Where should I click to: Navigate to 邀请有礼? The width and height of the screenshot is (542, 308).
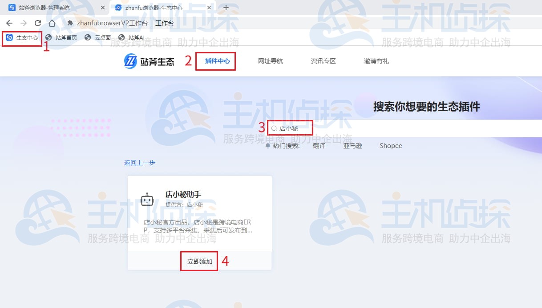pyautogui.click(x=376, y=61)
